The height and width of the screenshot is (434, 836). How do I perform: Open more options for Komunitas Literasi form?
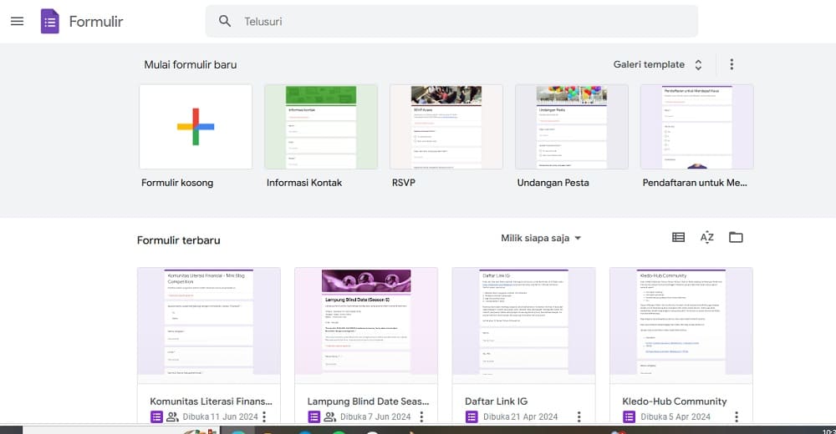pos(264,416)
